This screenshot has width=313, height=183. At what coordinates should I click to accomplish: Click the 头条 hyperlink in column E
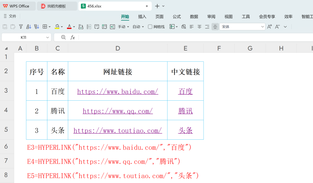click(186, 131)
